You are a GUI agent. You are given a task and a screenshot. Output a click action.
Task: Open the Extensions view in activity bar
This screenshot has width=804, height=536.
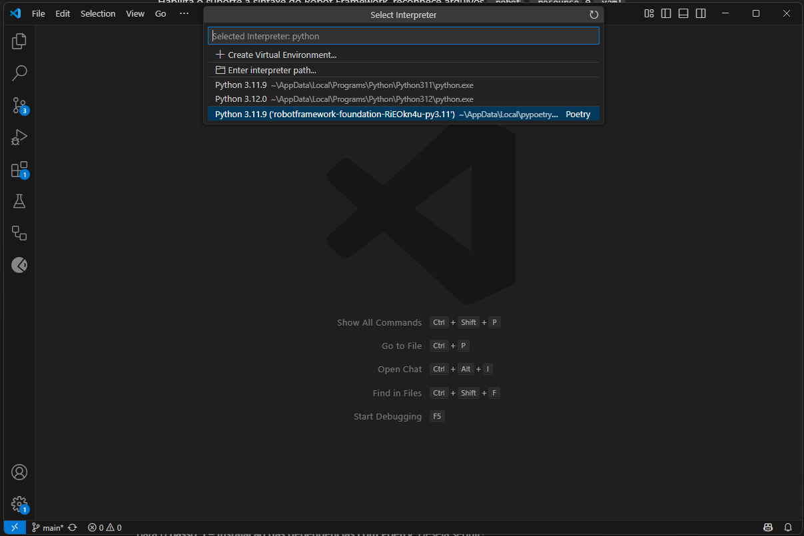pyautogui.click(x=19, y=169)
